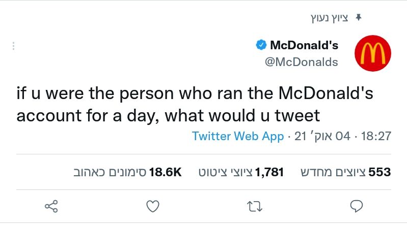Retweet with the arrows icon
The image size is (407, 225).
point(255,206)
